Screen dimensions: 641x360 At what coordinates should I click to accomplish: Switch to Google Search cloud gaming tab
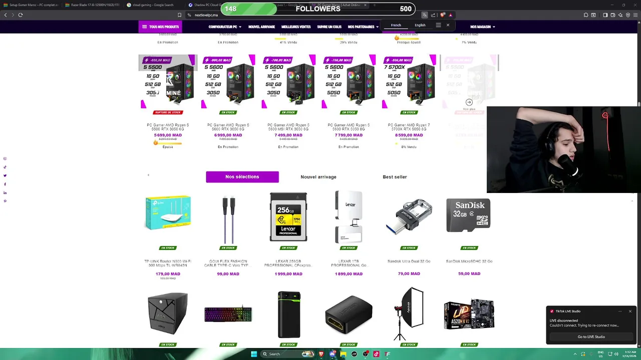click(153, 5)
